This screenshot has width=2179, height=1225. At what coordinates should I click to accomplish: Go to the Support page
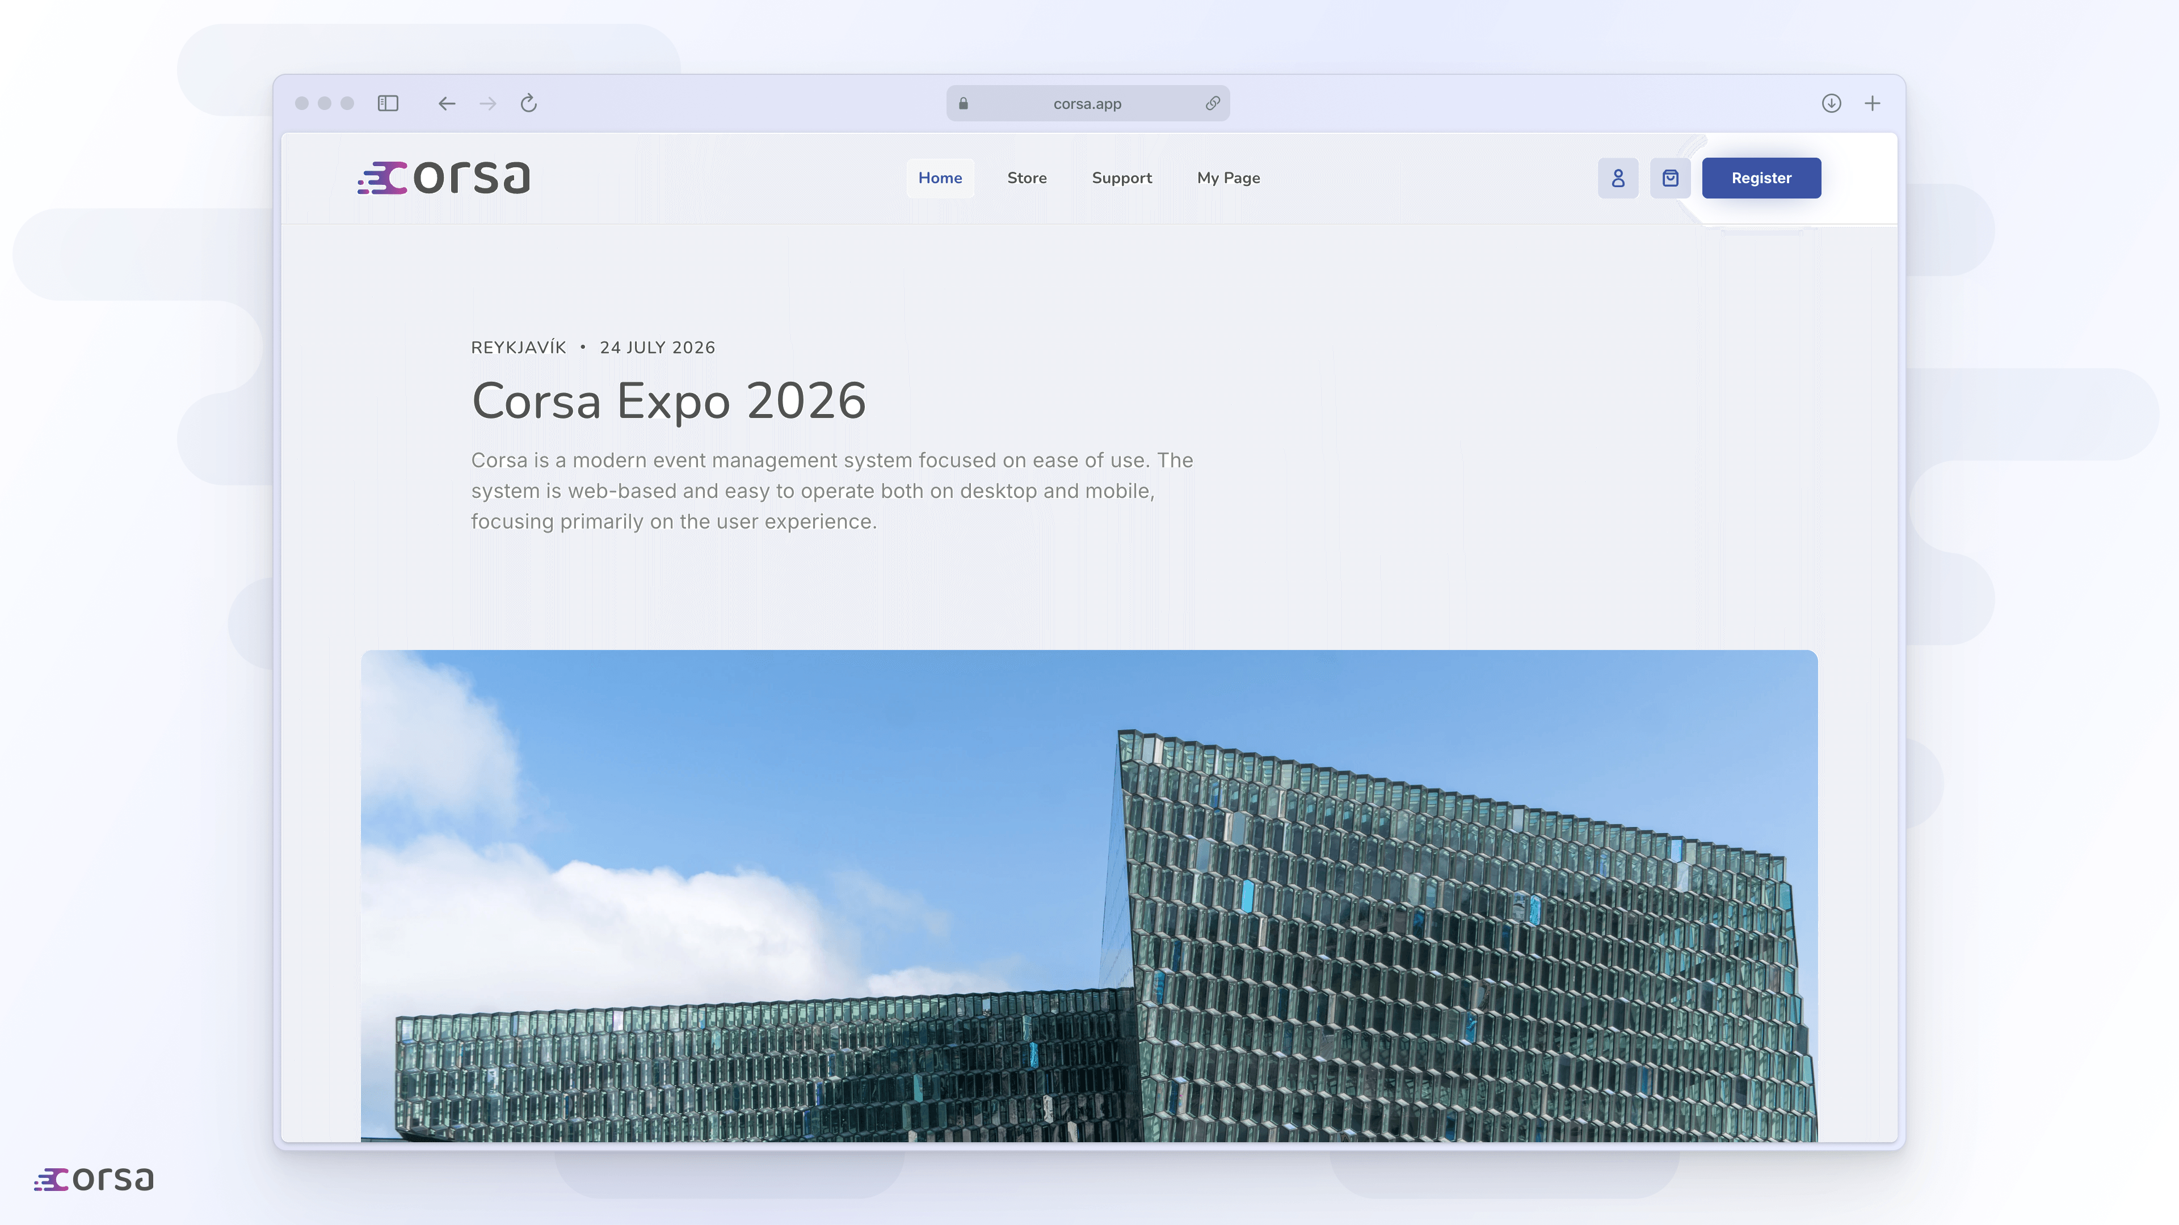coord(1122,179)
